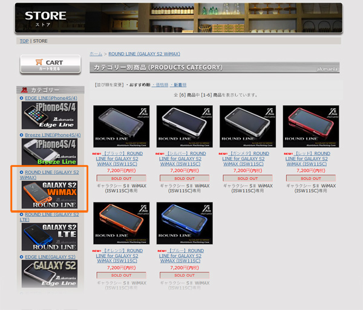This screenshot has height=310, width=363.
Task: Open the blue ROUND LINE product image
Action: [185, 224]
